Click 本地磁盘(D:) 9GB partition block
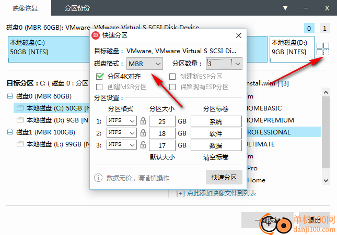This screenshot has height=235, width=337. pos(292,49)
